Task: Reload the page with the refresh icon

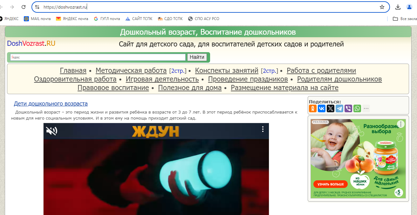Action: tap(24, 7)
